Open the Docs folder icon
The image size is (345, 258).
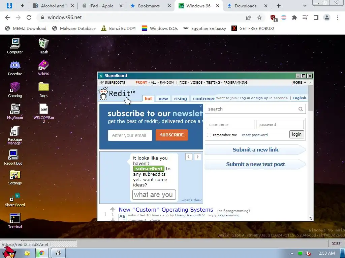click(43, 90)
